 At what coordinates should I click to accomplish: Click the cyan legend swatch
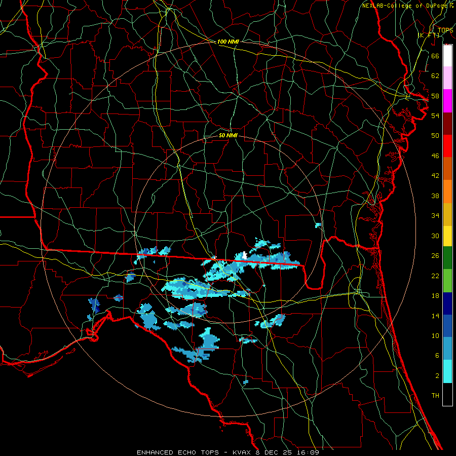pyautogui.click(x=447, y=371)
